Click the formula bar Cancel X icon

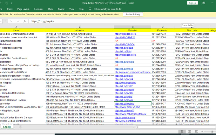(11, 21)
